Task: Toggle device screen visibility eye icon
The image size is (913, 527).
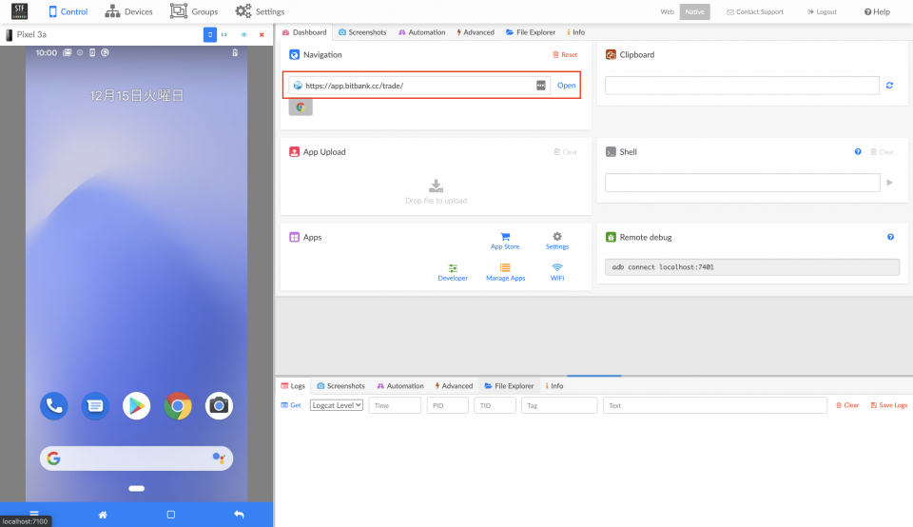Action: pyautogui.click(x=244, y=34)
